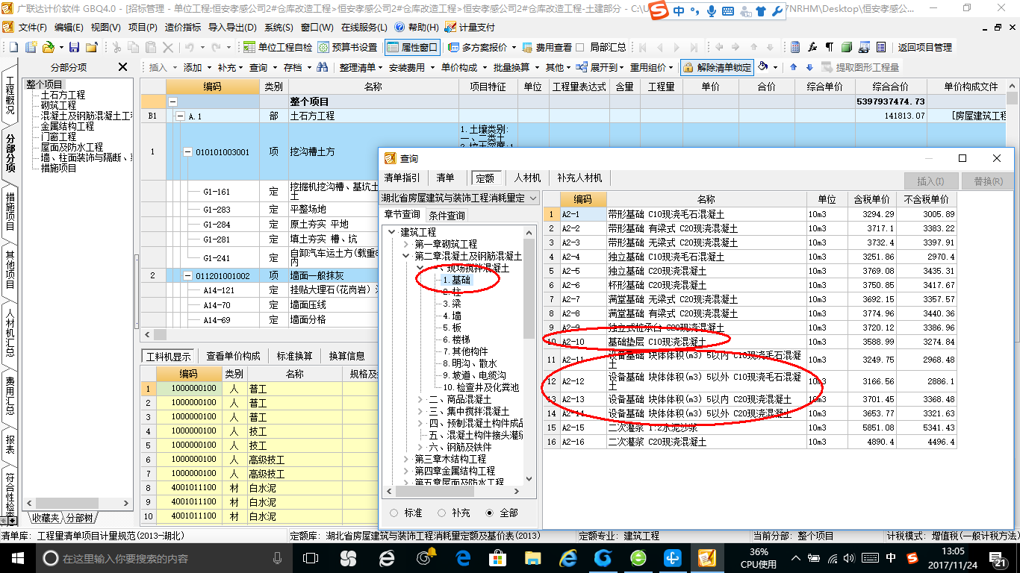The width and height of the screenshot is (1020, 573).
Task: Open 预算书设置 budget settings
Action: [x=348, y=47]
